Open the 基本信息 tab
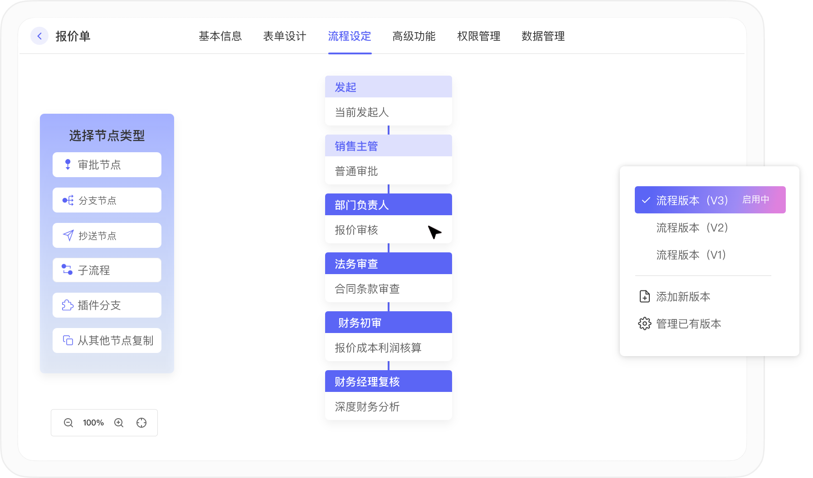The height and width of the screenshot is (478, 813). 220,36
